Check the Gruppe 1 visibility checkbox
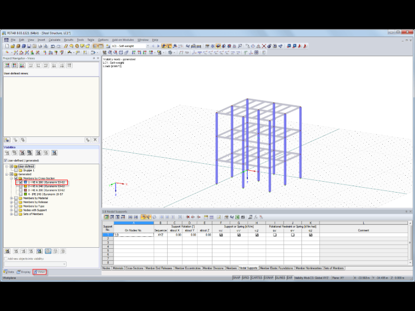This screenshot has height=311, width=415. click(16, 170)
